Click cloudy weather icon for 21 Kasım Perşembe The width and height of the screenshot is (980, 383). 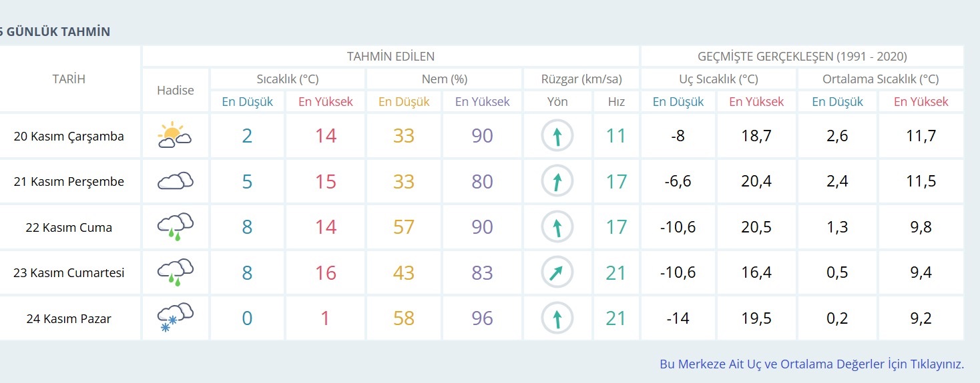175,181
